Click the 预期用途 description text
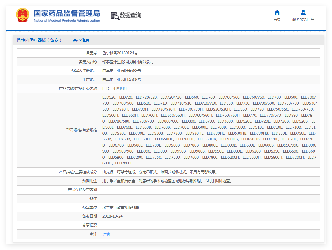 tap(167, 181)
